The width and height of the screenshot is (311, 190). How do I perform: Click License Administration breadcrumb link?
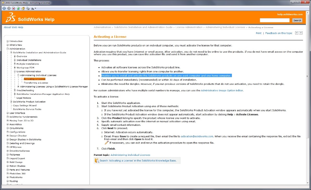(189, 27)
